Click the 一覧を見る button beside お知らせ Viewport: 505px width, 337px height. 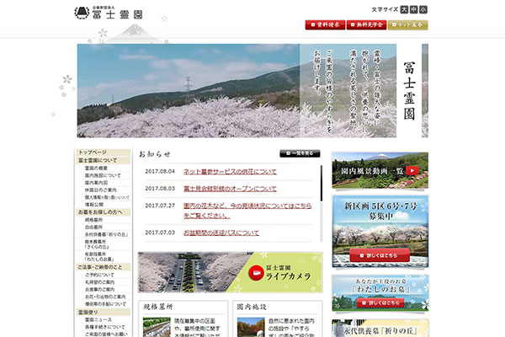click(300, 153)
